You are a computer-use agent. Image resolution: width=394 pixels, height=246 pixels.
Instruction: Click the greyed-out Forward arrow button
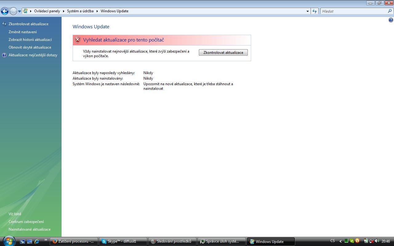pyautogui.click(x=13, y=11)
